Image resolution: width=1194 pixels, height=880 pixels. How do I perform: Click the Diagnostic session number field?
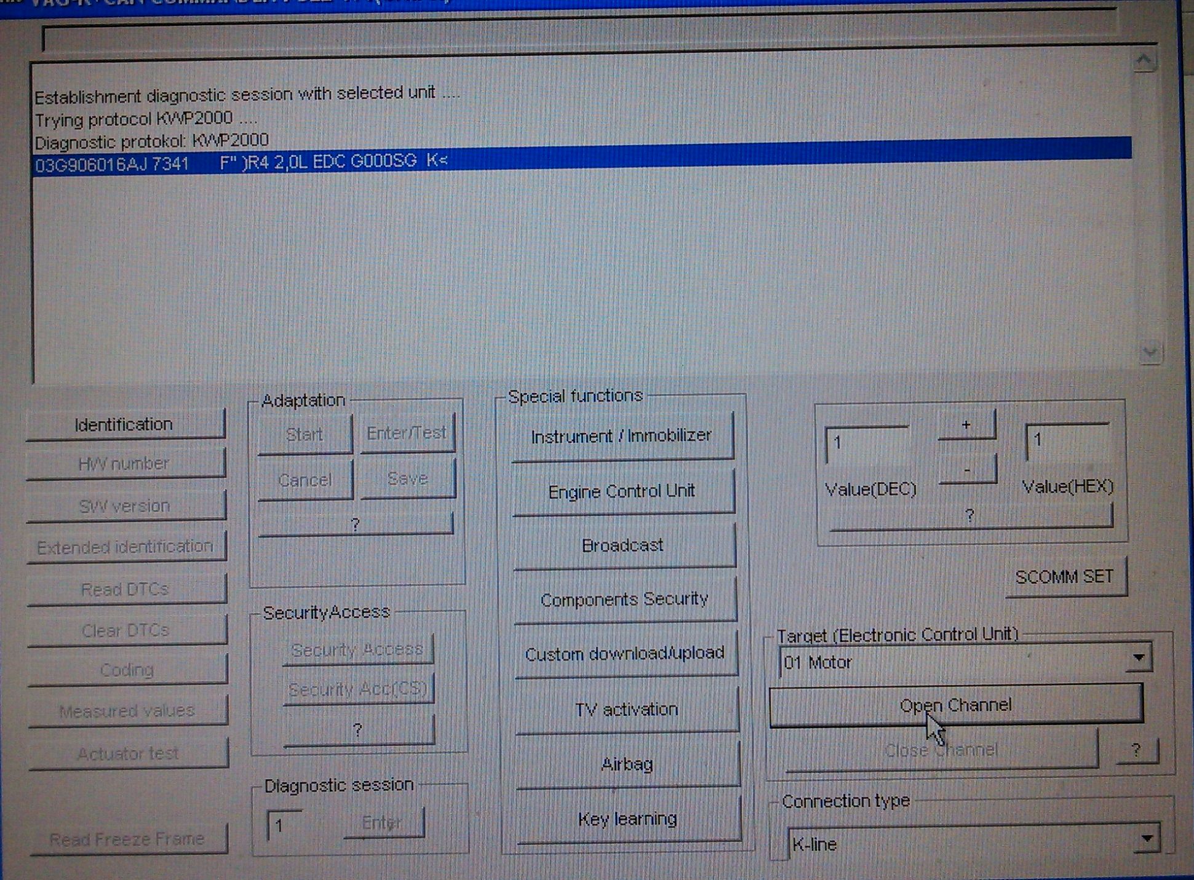click(x=284, y=825)
